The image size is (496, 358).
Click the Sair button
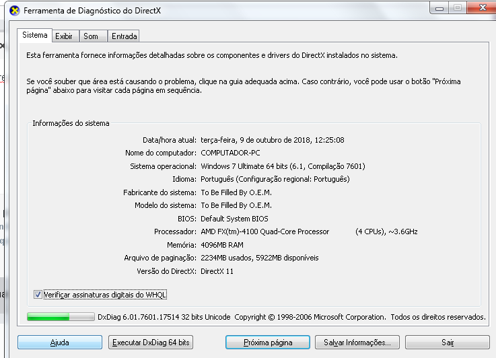tap(448, 343)
